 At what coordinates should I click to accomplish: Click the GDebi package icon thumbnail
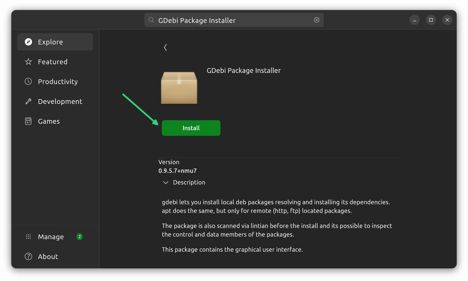click(x=179, y=88)
